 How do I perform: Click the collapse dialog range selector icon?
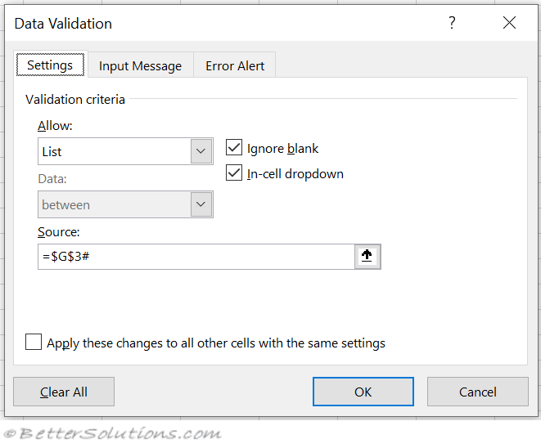click(x=367, y=257)
